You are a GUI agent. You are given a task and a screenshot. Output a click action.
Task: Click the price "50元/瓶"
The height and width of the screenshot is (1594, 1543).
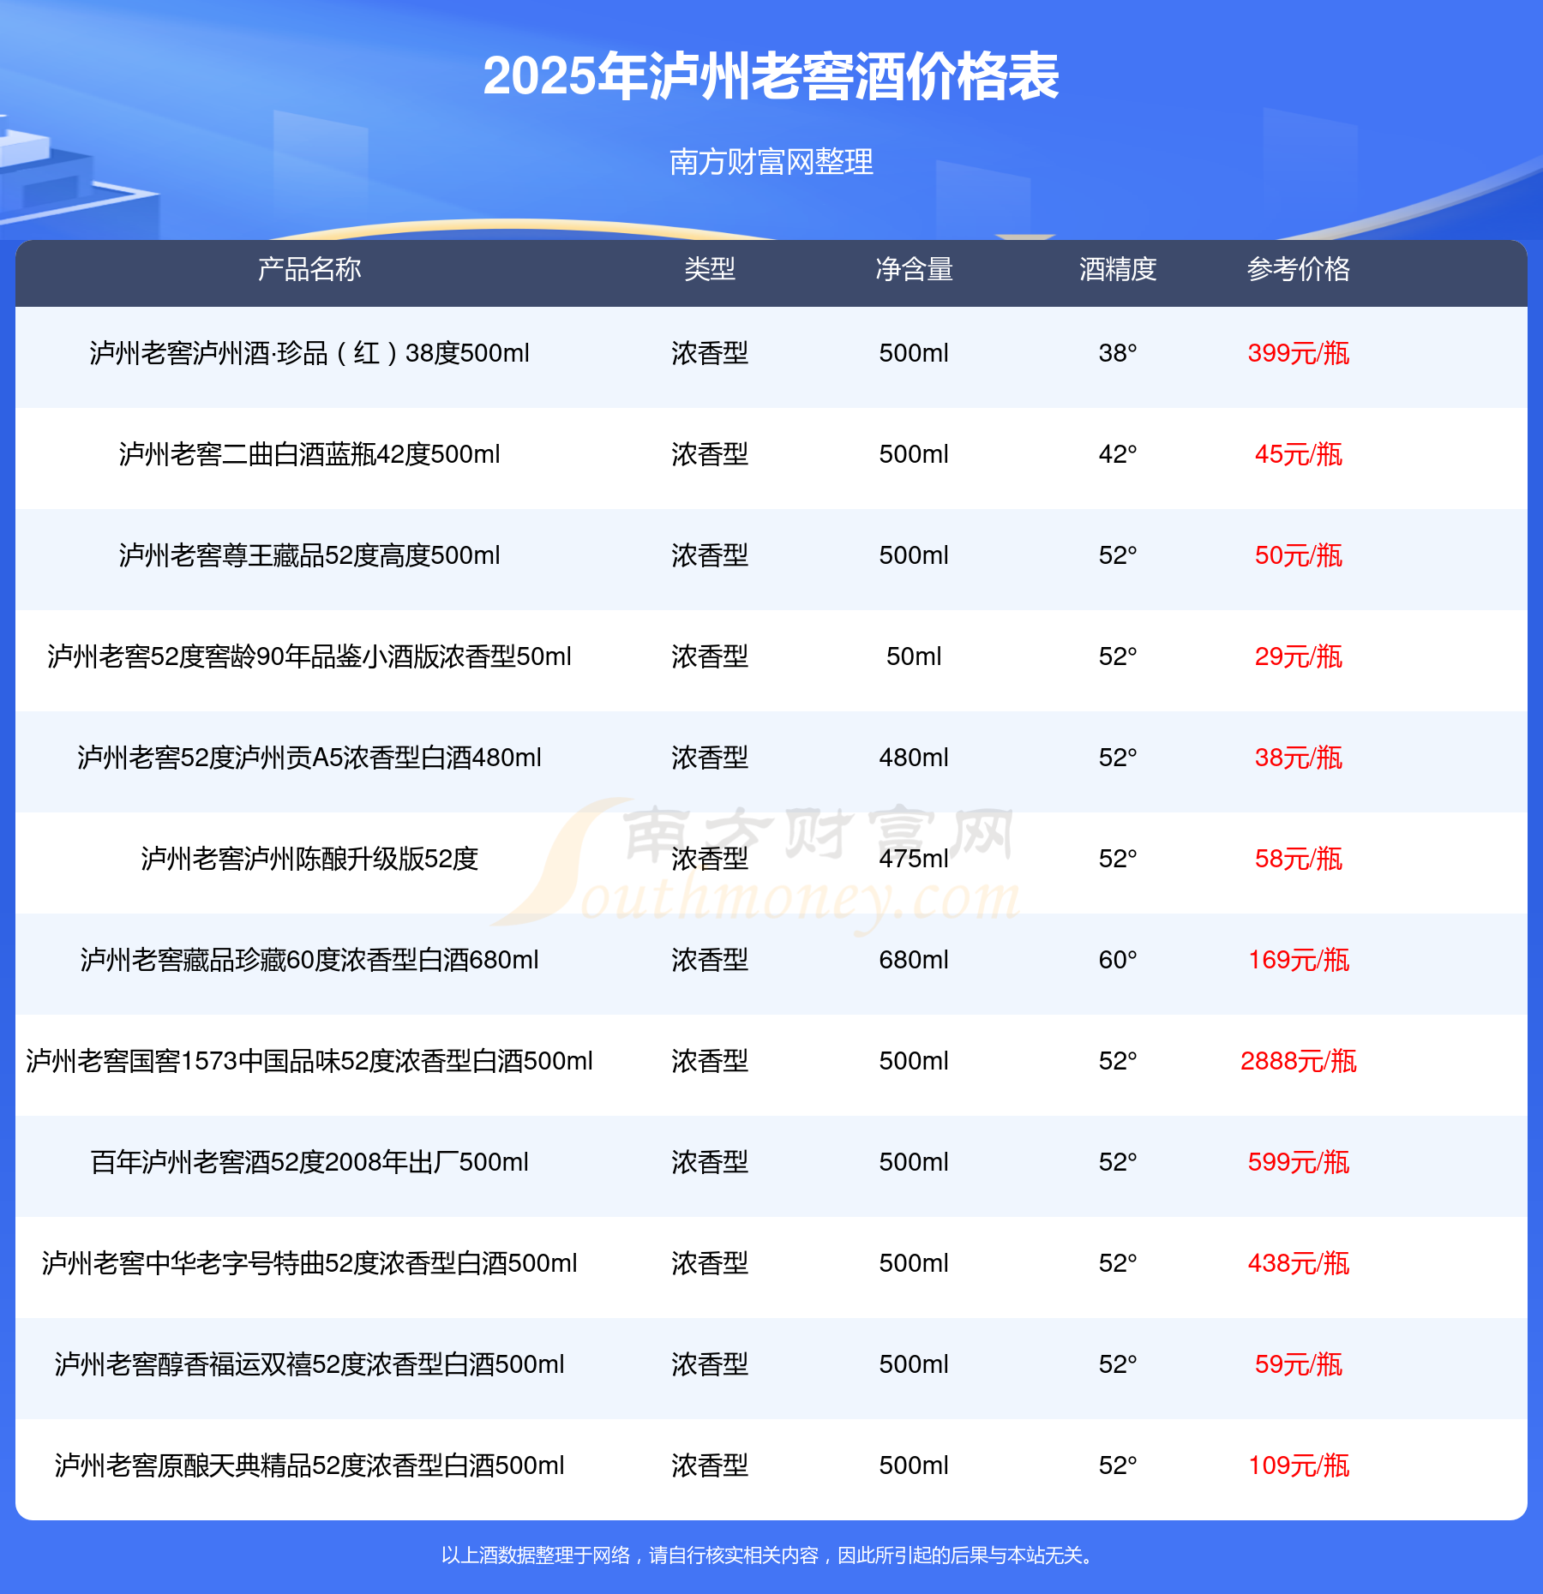coord(1299,555)
